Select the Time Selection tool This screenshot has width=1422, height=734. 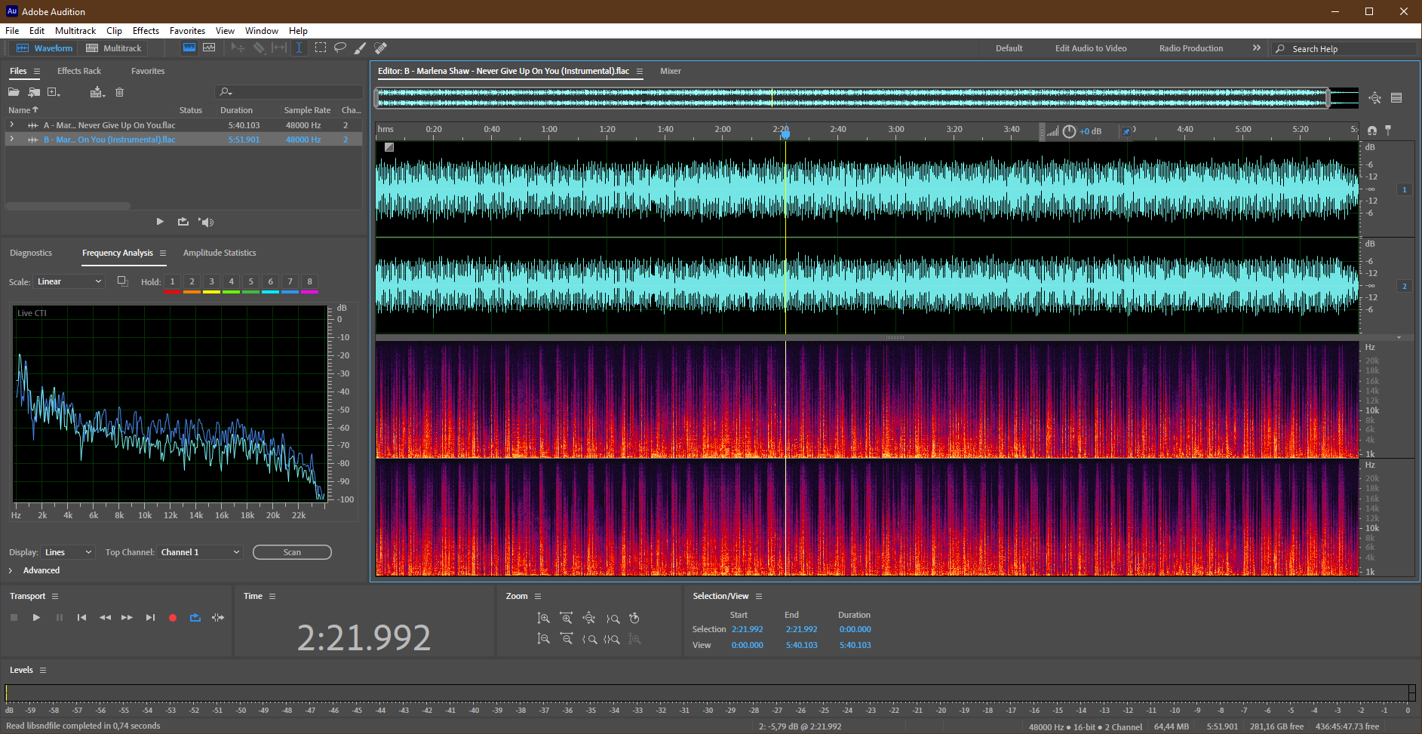pos(299,48)
